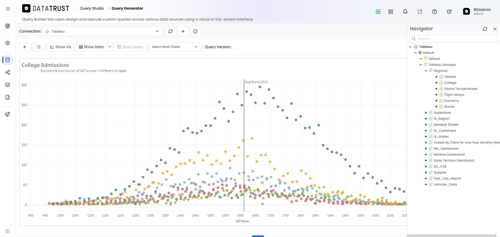This screenshot has width=500, height=237.
Task: Click the Show Viz button
Action: click(x=61, y=47)
